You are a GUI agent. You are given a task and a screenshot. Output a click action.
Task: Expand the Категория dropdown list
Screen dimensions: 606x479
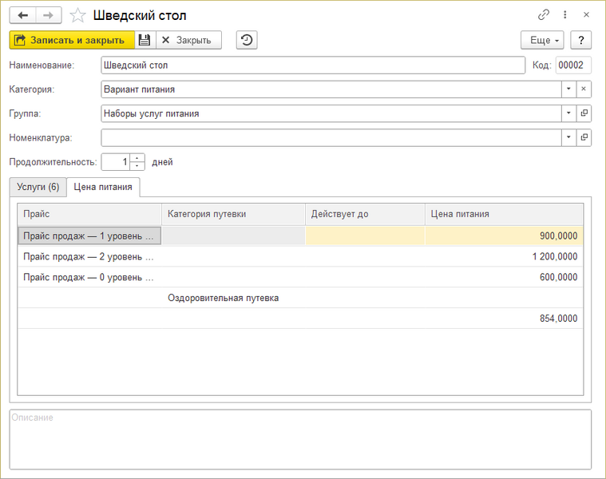tap(568, 89)
